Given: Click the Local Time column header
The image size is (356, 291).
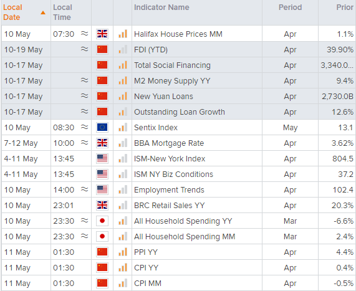Looking at the screenshot, I should [x=62, y=12].
